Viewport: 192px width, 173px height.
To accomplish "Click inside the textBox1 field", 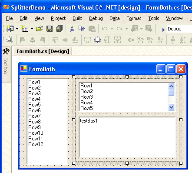I will pyautogui.click(x=127, y=137).
